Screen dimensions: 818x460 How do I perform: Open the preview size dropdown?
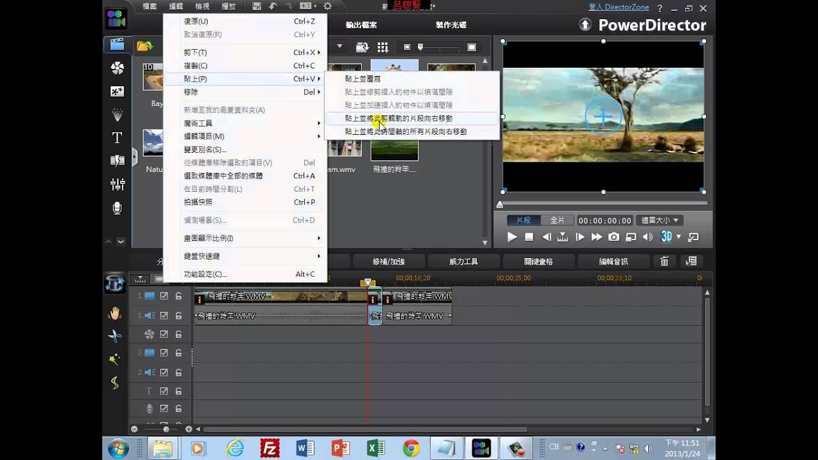coord(660,220)
